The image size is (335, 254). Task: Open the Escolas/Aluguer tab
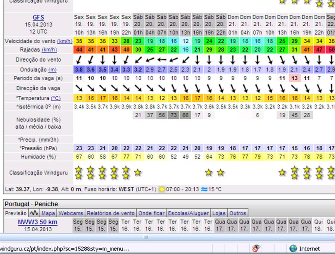[188, 213]
